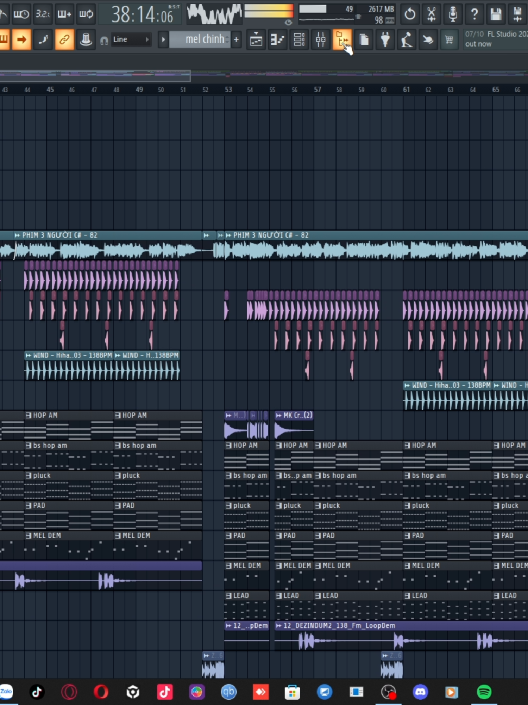
Task: Click the highlighted Browser view icon
Action: (x=342, y=40)
